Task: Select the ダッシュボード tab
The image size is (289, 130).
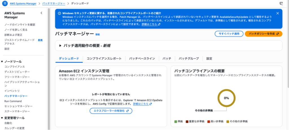Action: coord(69,59)
